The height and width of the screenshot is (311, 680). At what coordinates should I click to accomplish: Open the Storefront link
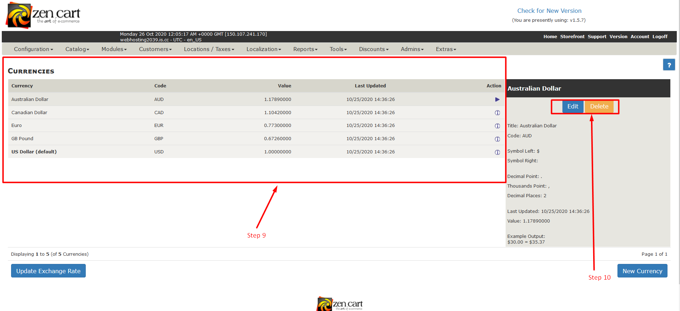572,37
